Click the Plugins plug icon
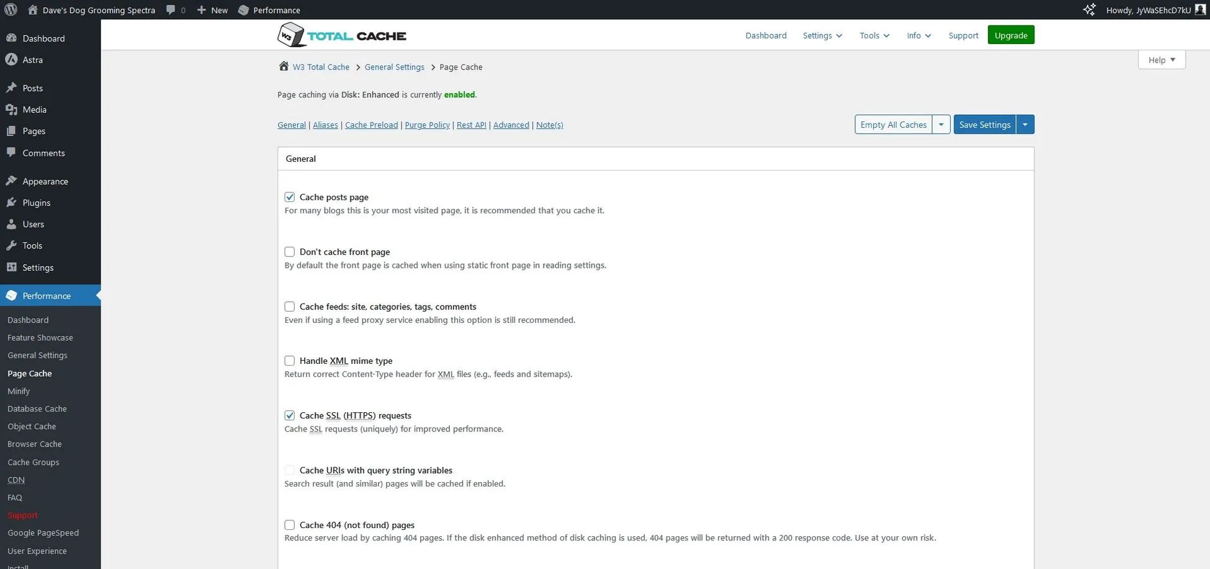The height and width of the screenshot is (569, 1210). [x=11, y=203]
